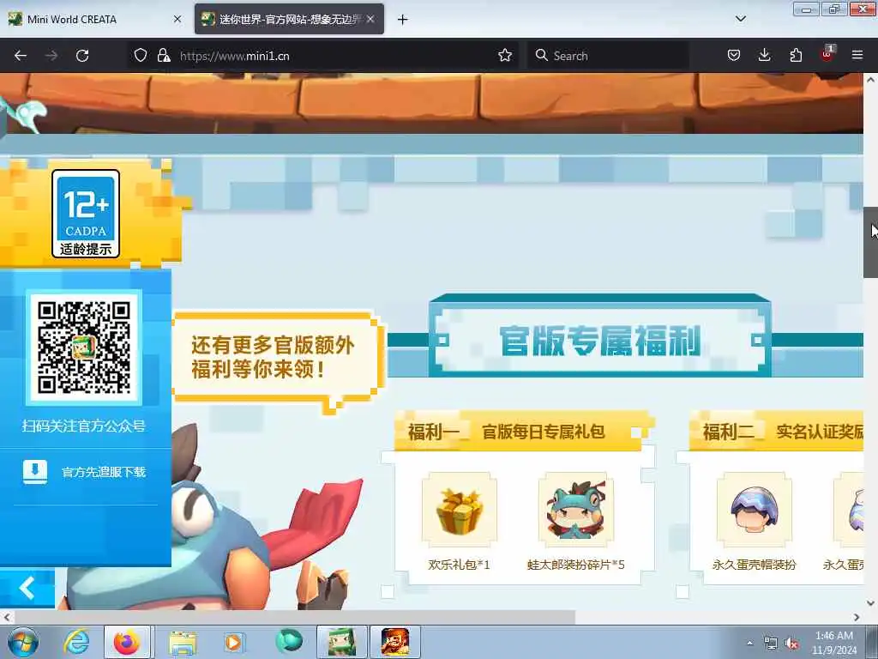Viewport: 878px width, 659px height.
Task: Open the Windows Start menu
Action: tap(23, 642)
